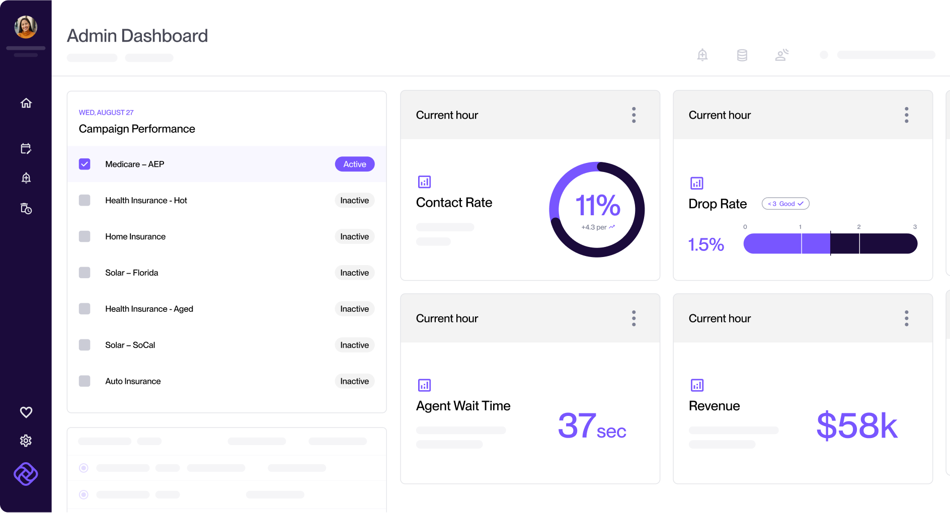Click the Inactive badge for Solar – Florida

(355, 273)
